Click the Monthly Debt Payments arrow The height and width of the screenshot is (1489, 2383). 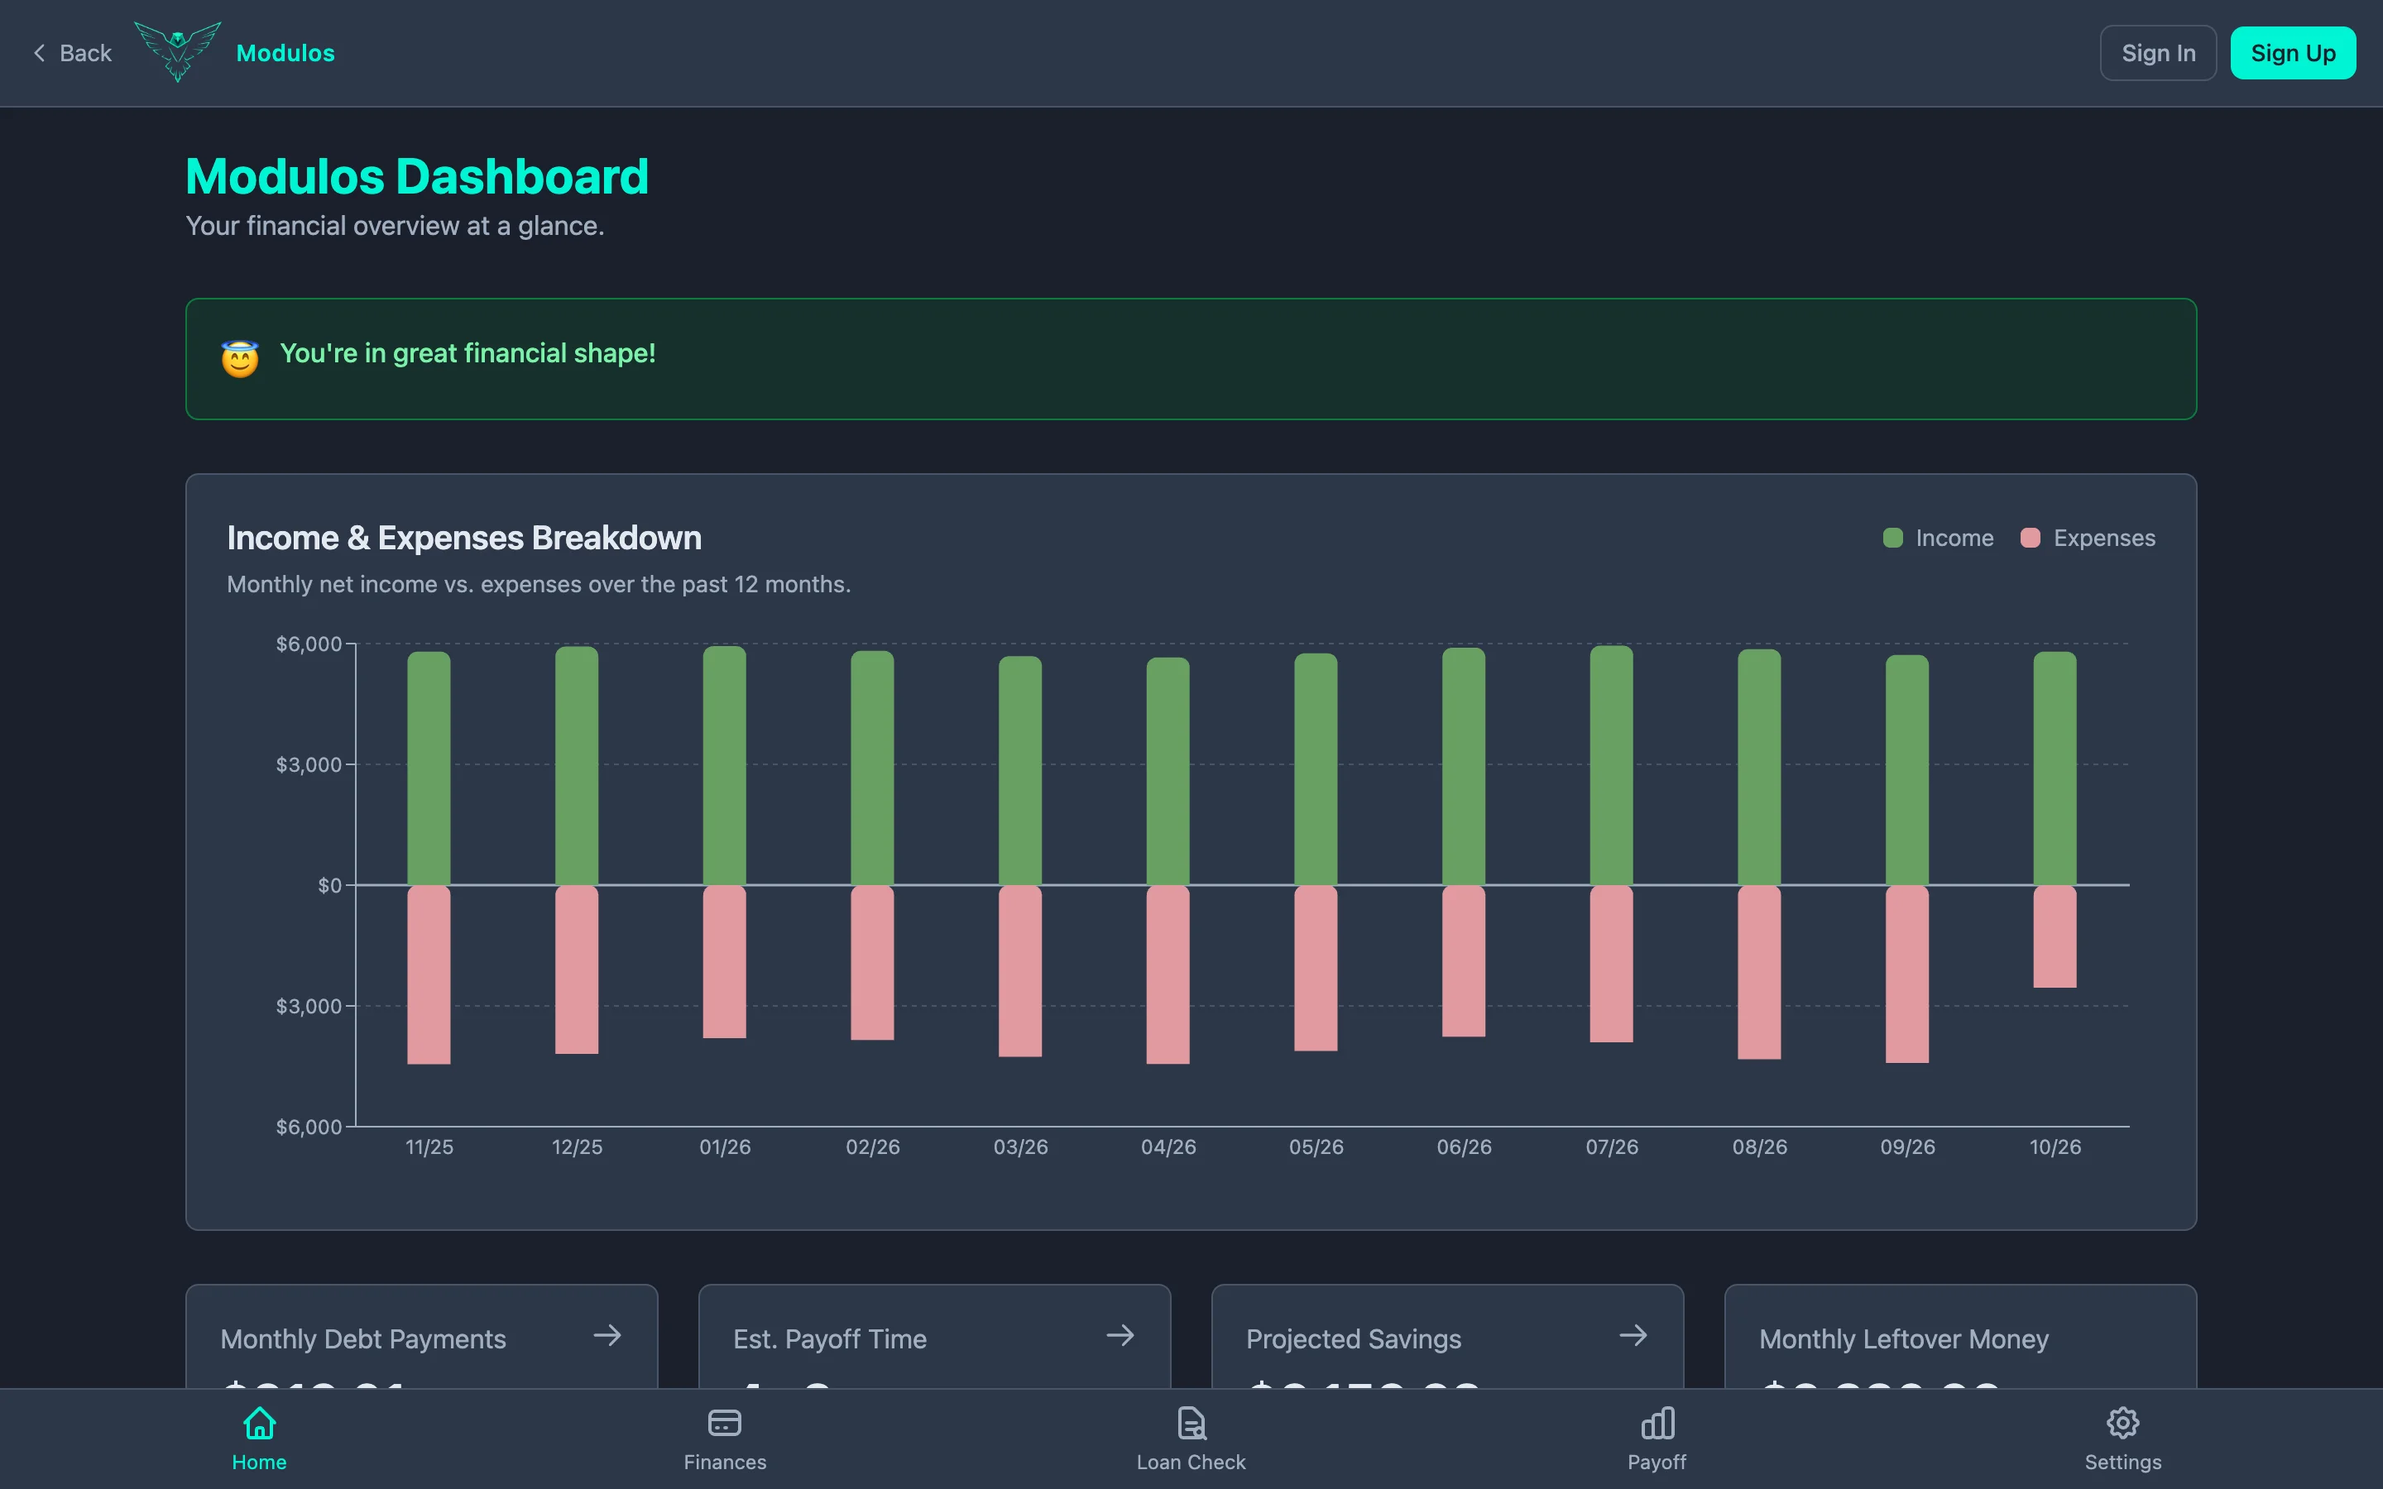607,1335
